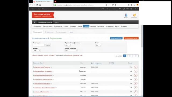This screenshot has height=97, width=172.
Task: Reload the page with refresh icon
Action: [37, 5]
